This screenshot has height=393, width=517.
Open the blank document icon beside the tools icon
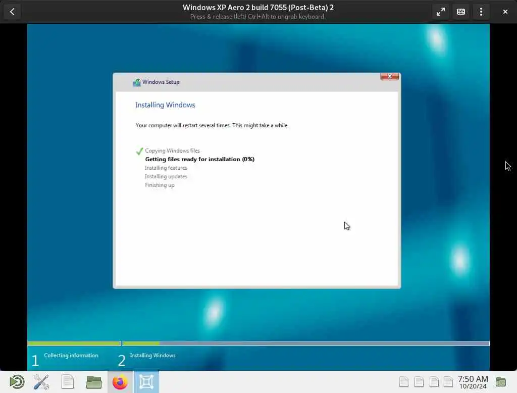[68, 382]
